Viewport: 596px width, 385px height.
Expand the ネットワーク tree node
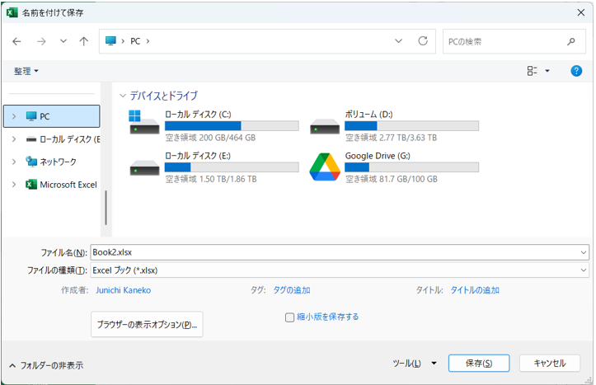tap(14, 162)
